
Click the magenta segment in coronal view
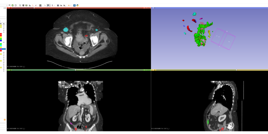click(71, 123)
